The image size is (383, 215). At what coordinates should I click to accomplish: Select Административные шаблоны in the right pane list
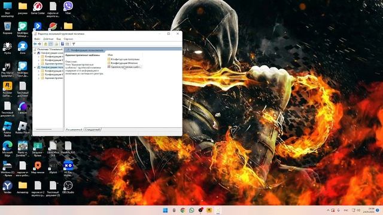[x=124, y=66]
